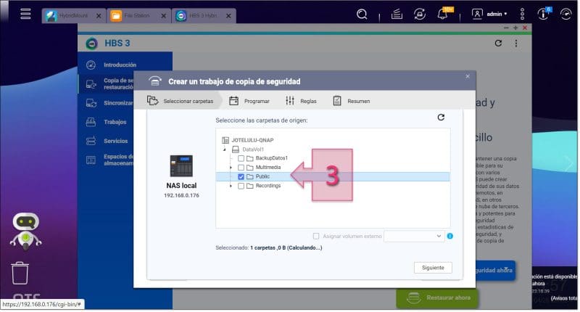Switch to the File Station tab
This screenshot has height=312, width=580.
tap(138, 16)
